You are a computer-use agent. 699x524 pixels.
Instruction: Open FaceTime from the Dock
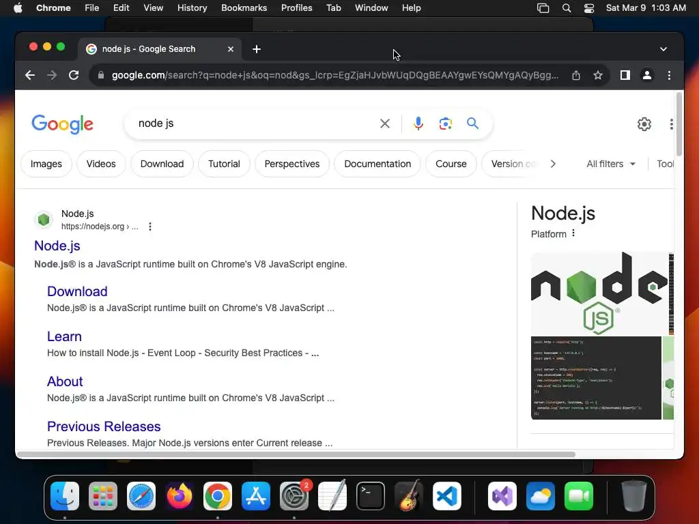pyautogui.click(x=579, y=496)
